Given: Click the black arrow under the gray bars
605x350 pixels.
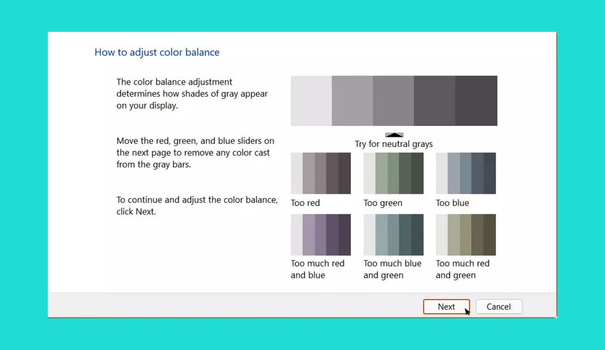Looking at the screenshot, I should tap(394, 134).
